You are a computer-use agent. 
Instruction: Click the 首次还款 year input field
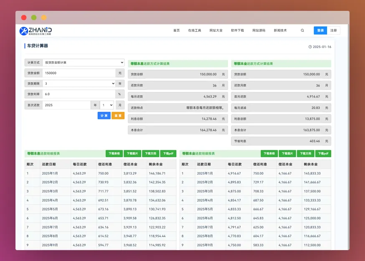(66, 105)
